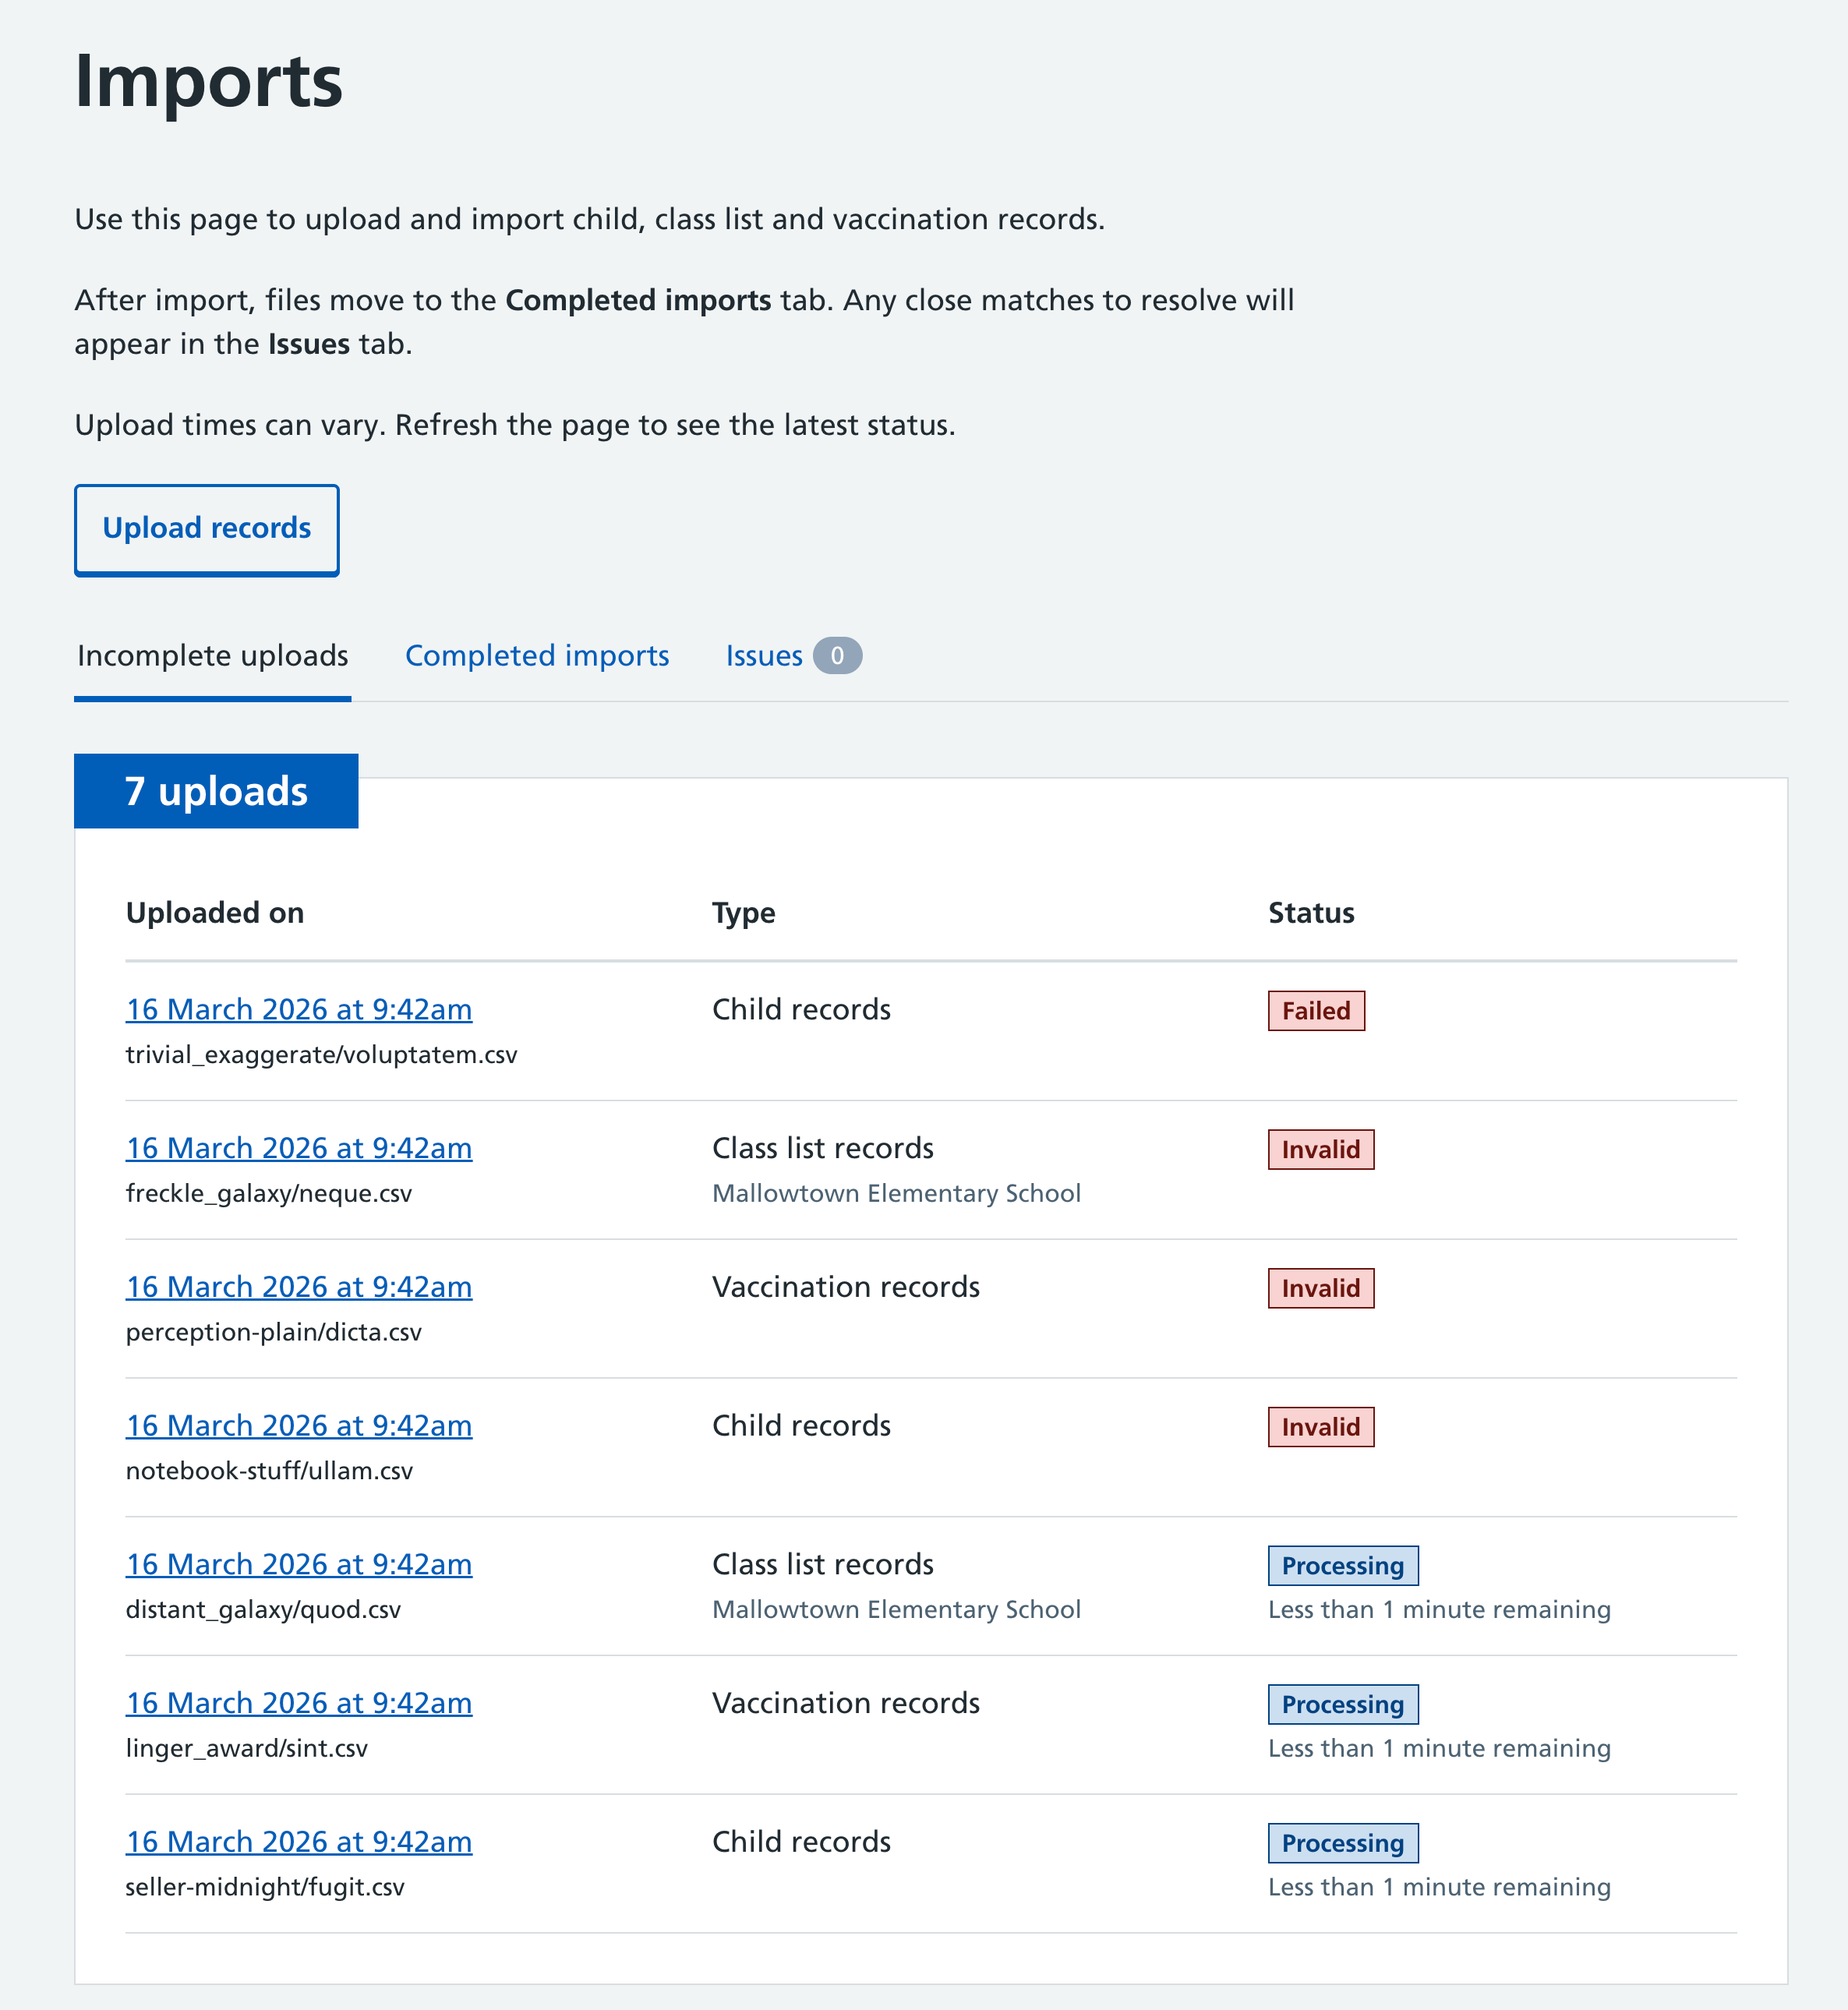Open upload details for notebook-stuff/ullam.csv
This screenshot has width=1848, height=2010.
[x=299, y=1425]
